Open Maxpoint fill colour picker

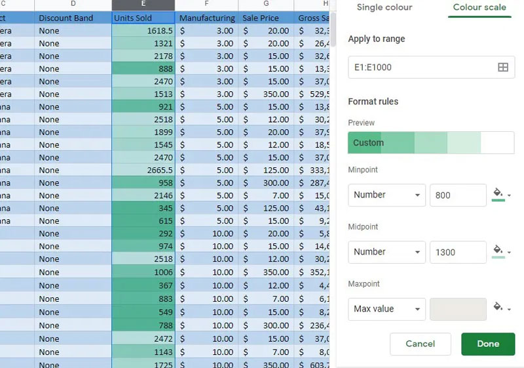(x=498, y=307)
